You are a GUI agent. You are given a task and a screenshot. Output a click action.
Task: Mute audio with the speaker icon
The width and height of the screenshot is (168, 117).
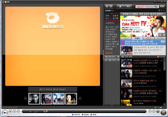pos(156,108)
